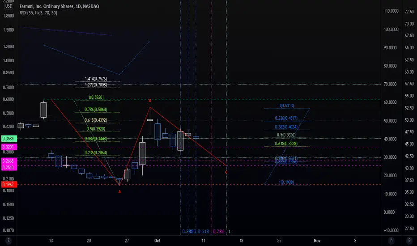Click the 0.786 Fib time zone label

click(219, 231)
